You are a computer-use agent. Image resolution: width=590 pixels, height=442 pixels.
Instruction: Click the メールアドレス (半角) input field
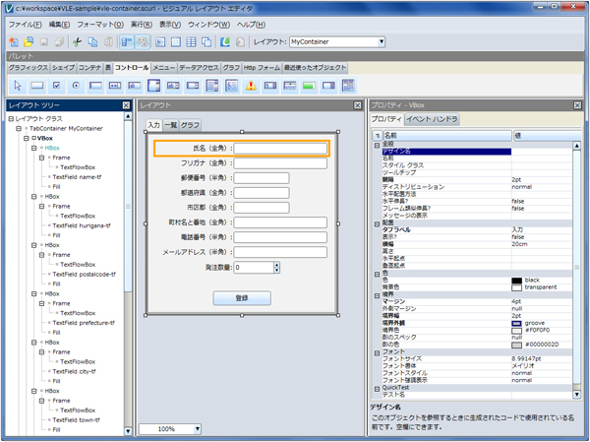pos(280,252)
